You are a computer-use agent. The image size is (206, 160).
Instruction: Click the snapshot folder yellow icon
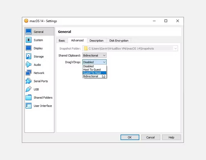(86, 49)
